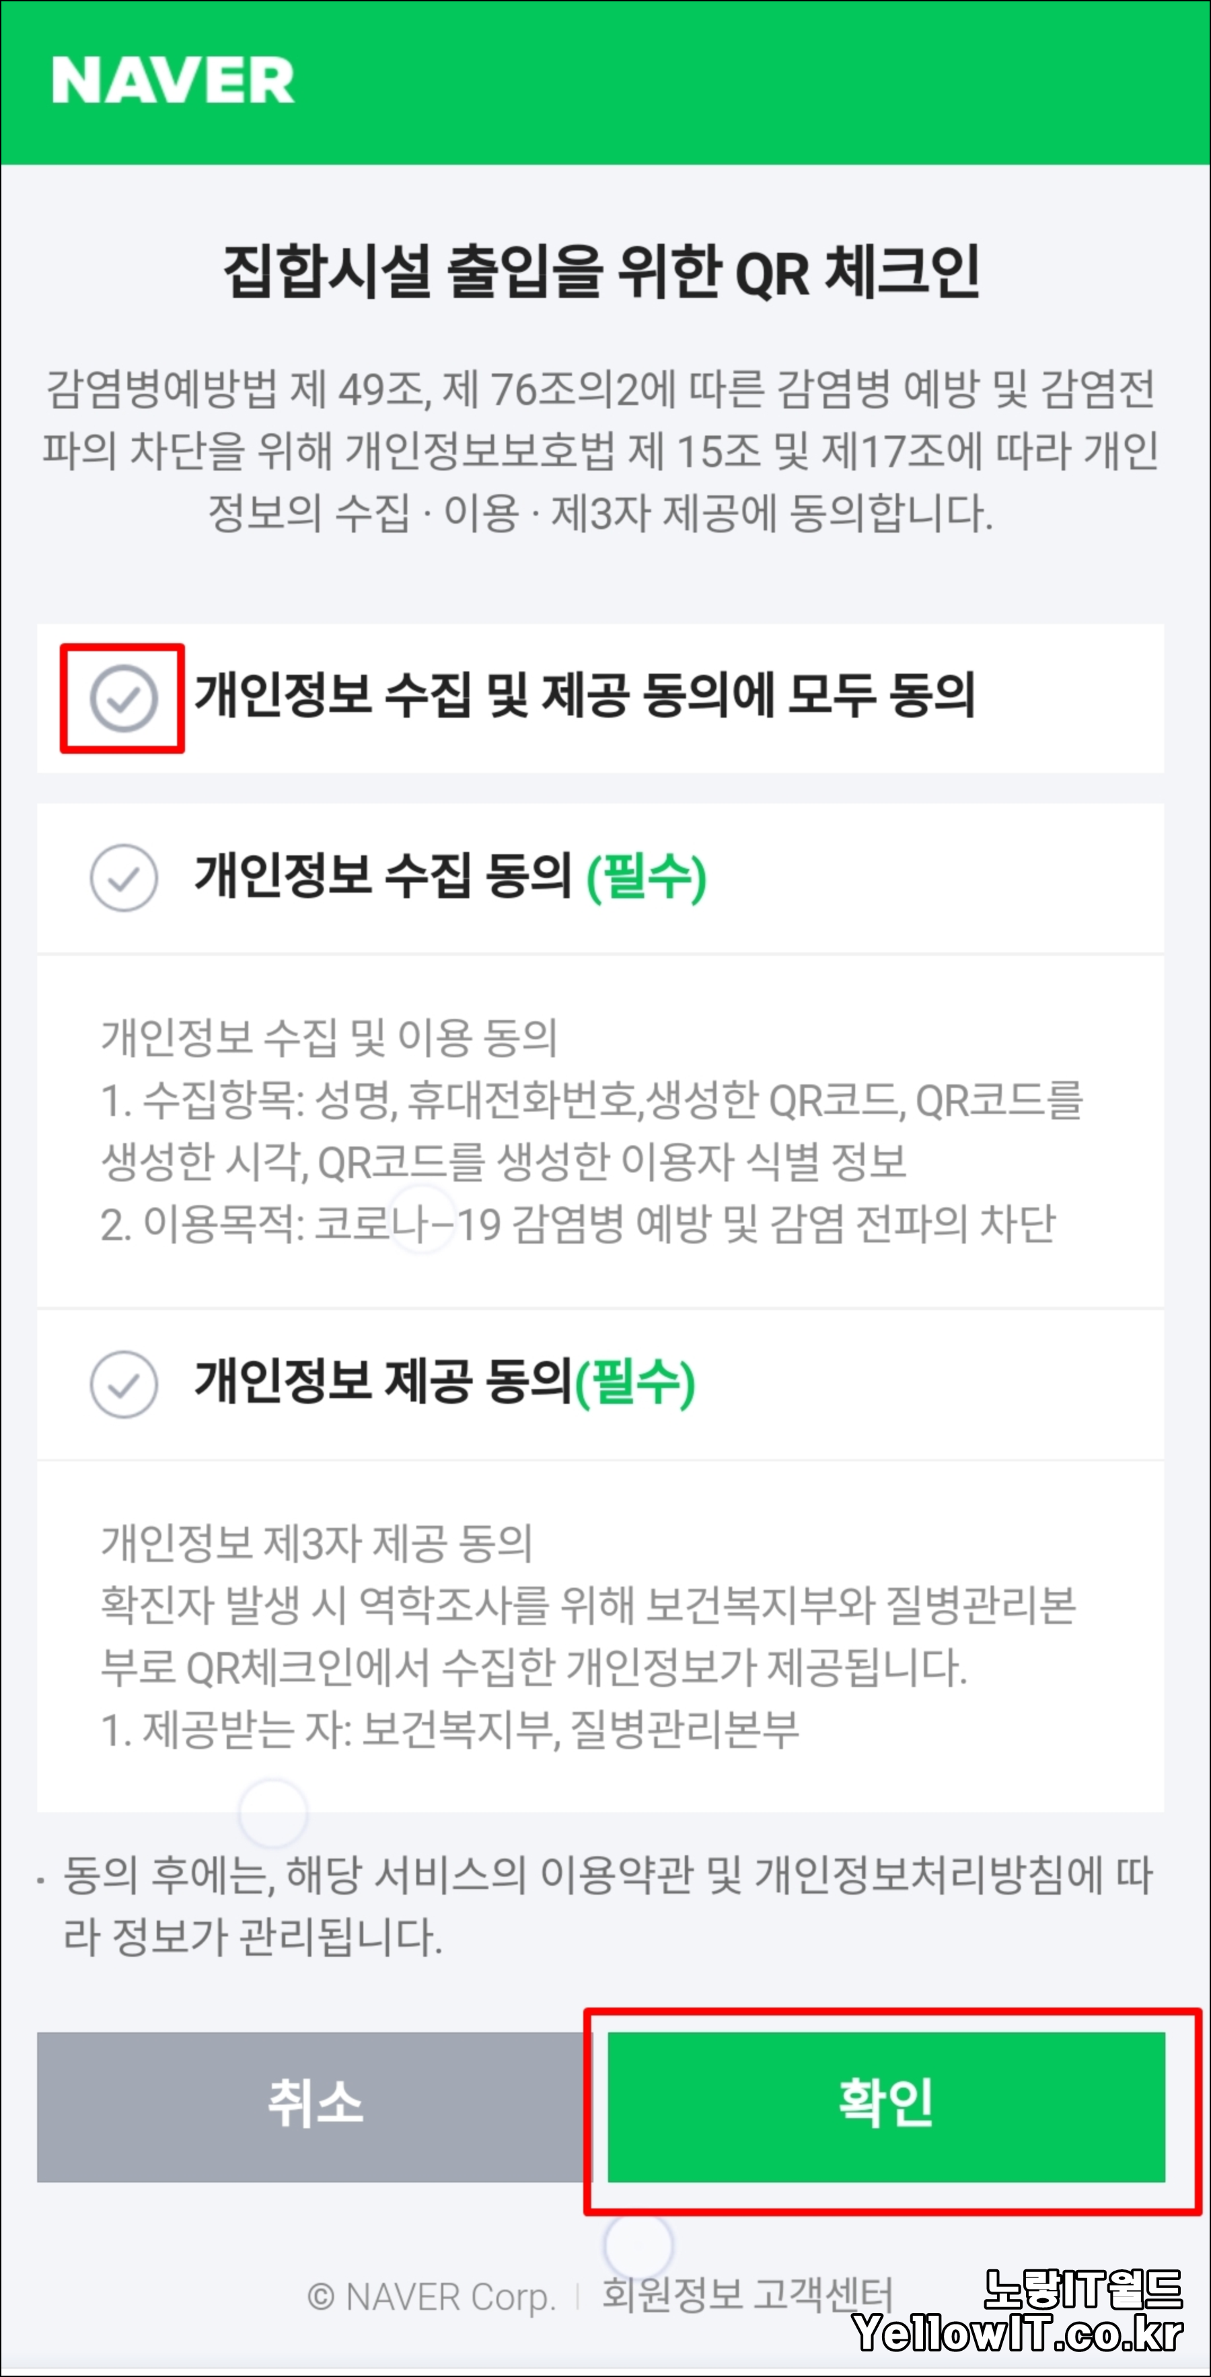Select the 개인정보 제공 동의 label text

[383, 1382]
